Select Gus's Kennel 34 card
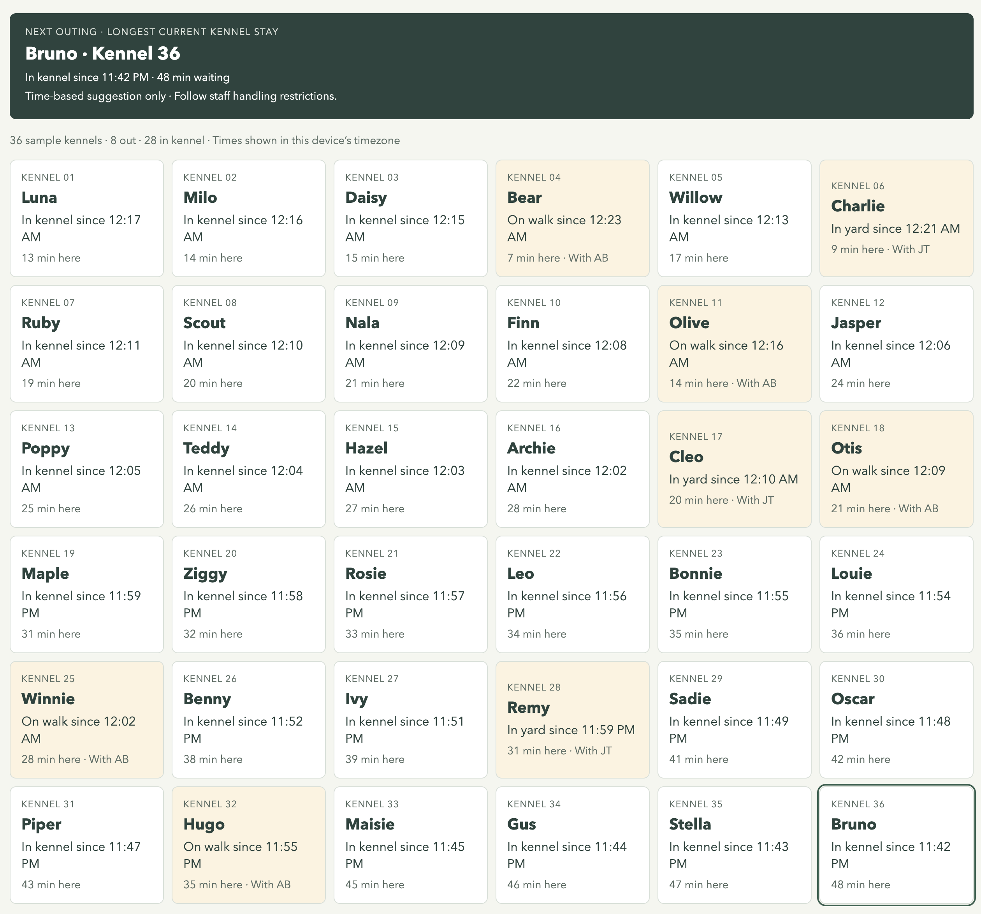The image size is (981, 914). tap(572, 845)
